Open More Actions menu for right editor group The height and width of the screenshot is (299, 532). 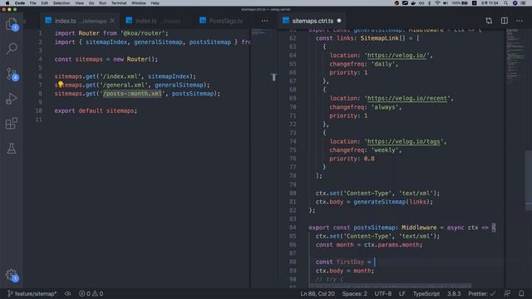[519, 21]
